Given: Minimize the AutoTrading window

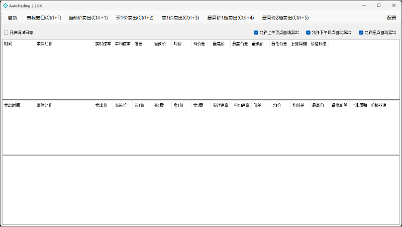Looking at the screenshot, I should (364, 6).
